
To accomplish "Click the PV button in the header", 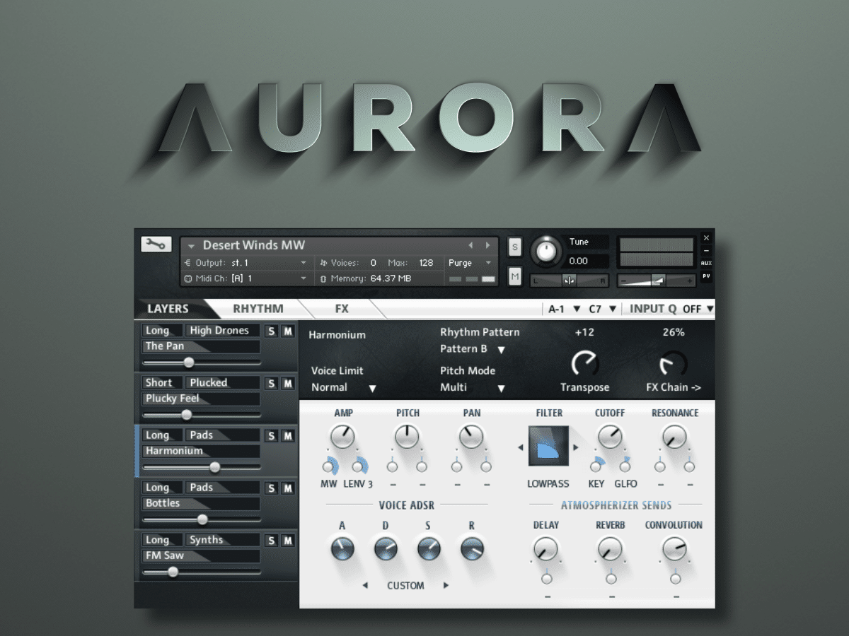I will 706,276.
